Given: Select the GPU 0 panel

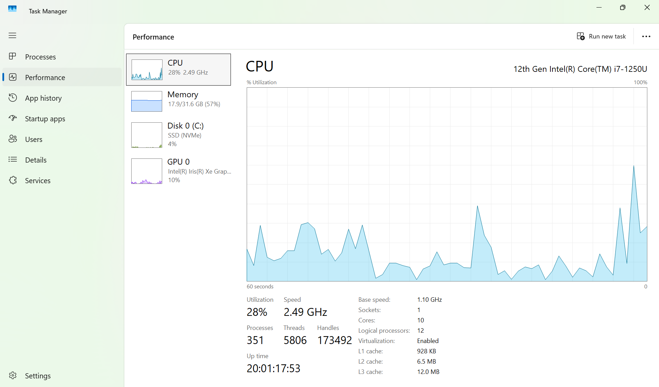Looking at the screenshot, I should (x=178, y=171).
